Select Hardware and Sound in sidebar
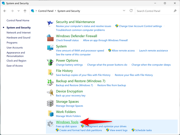Viewport: 180px width, 135px height. pyautogui.click(x=18, y=37)
